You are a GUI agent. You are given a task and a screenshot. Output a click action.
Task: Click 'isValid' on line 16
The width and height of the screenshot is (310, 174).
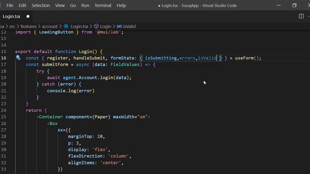tap(207, 58)
